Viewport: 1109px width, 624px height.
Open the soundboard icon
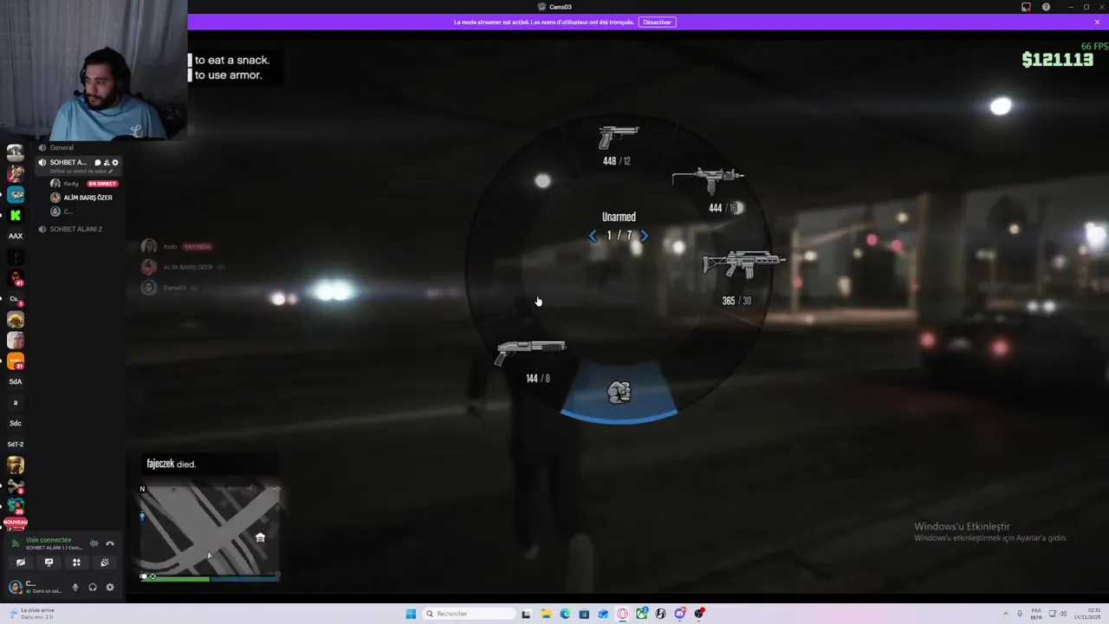tap(105, 562)
